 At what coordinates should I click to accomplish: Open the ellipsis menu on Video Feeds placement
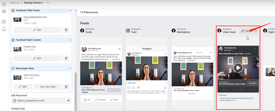256,31
